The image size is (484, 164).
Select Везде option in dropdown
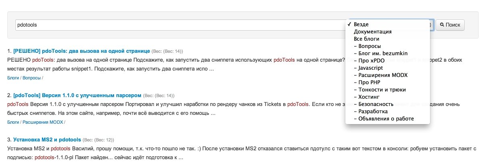[x=385, y=25]
